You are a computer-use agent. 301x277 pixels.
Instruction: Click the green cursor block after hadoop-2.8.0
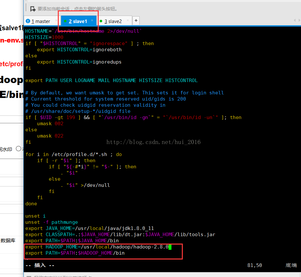click(x=170, y=247)
